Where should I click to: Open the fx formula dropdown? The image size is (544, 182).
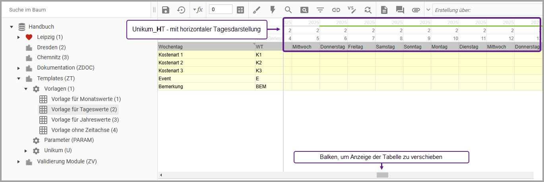197,10
